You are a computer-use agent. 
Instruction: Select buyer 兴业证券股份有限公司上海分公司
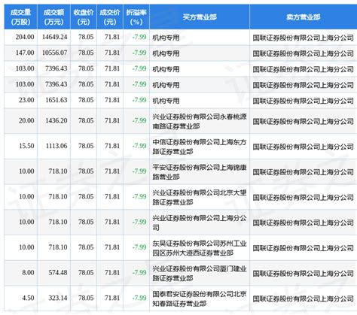coord(200,223)
